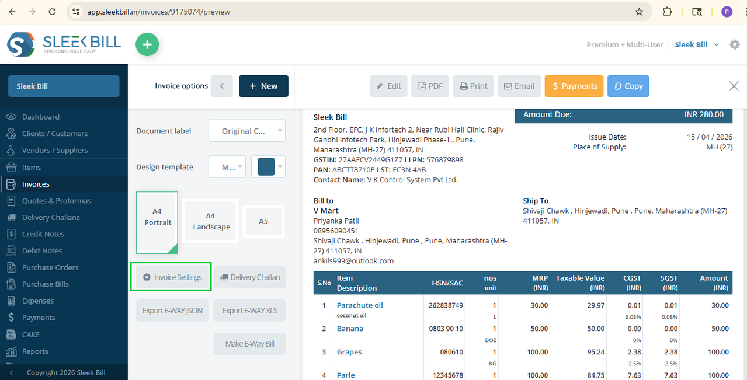Click the browser back arrow

click(12, 12)
